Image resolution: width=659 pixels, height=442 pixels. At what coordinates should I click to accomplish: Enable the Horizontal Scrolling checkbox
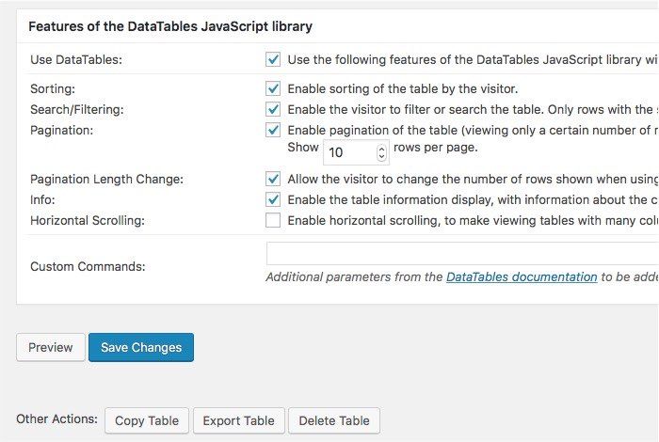273,220
